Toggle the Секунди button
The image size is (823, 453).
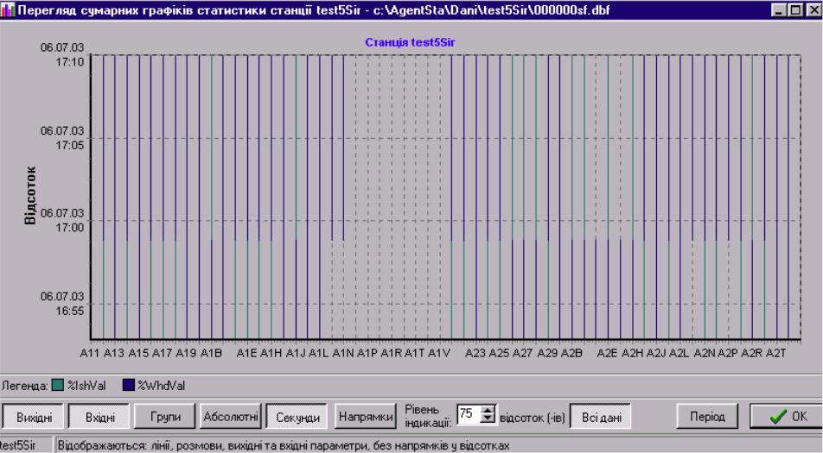click(x=297, y=417)
